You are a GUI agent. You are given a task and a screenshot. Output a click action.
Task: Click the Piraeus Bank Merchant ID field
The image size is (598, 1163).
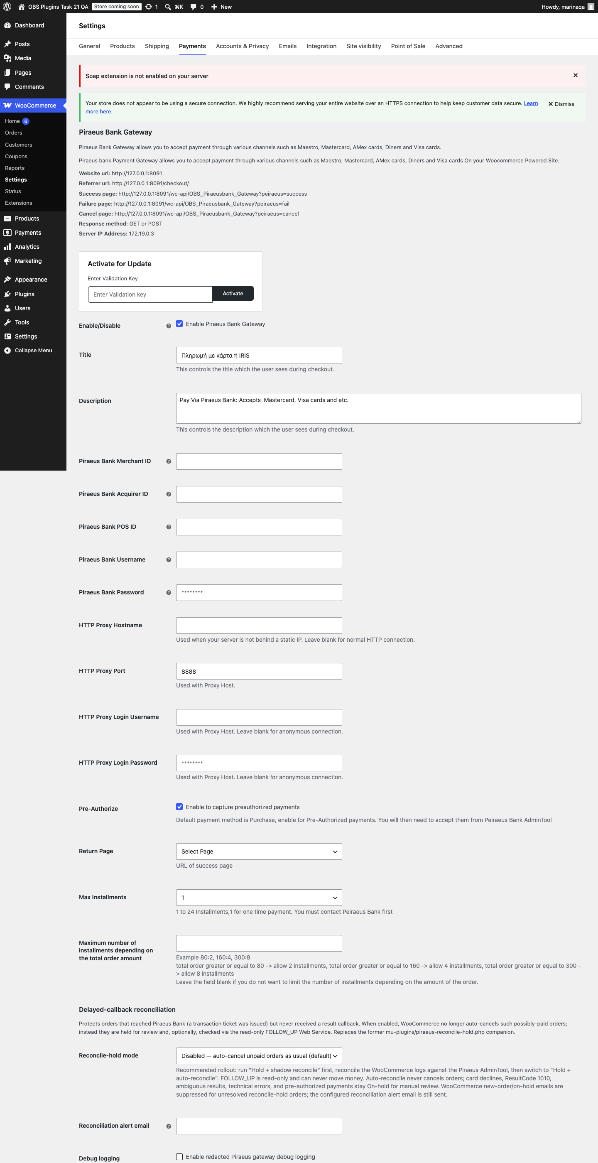point(259,461)
